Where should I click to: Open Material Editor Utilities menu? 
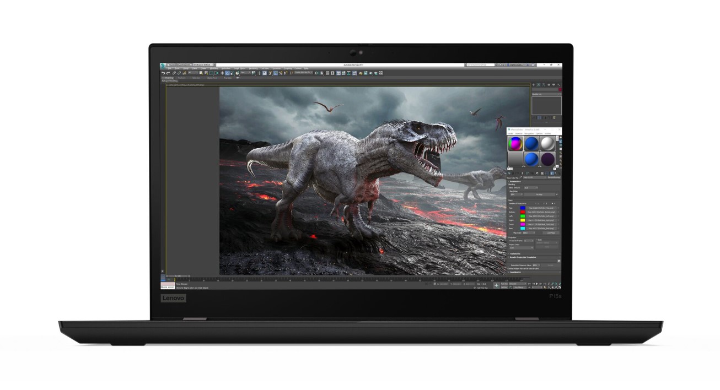[547, 133]
